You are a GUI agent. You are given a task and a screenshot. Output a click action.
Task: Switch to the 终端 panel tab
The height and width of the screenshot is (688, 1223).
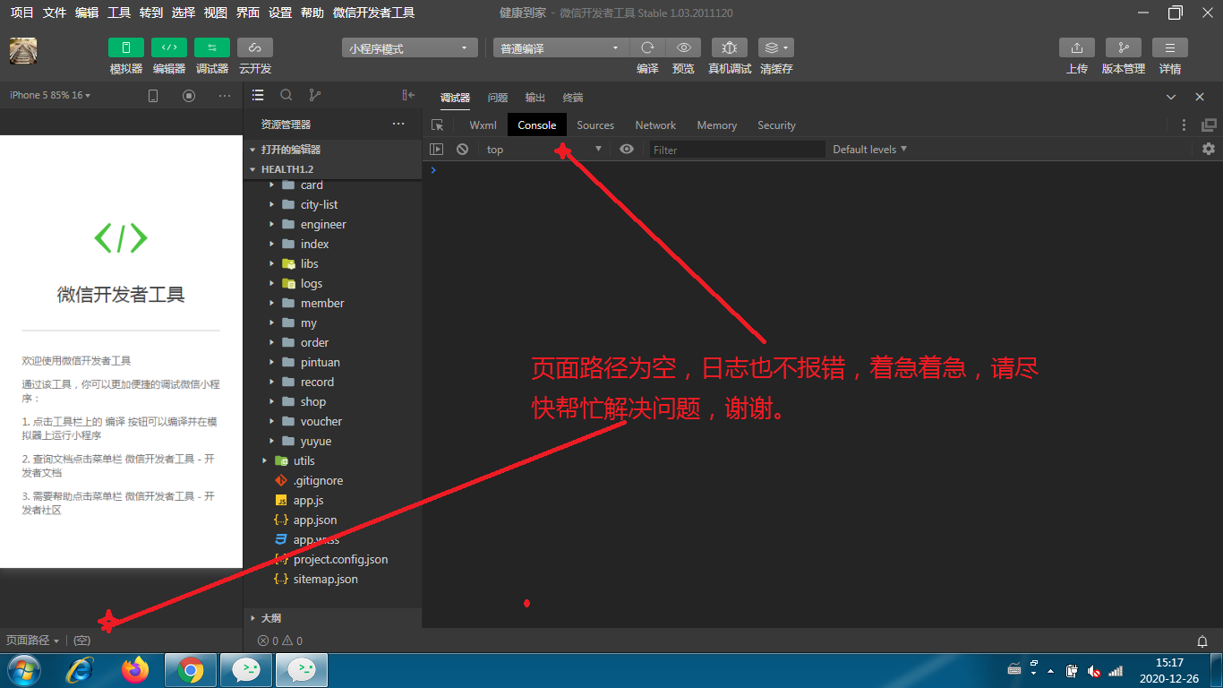[573, 98]
